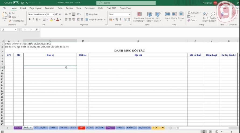Open the font size dropdown
Screen dimensions: 240x133
point(53,14)
